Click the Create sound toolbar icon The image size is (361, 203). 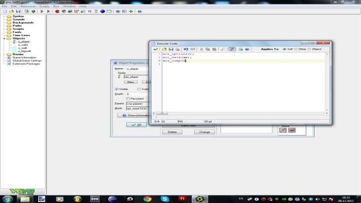click(x=64, y=11)
